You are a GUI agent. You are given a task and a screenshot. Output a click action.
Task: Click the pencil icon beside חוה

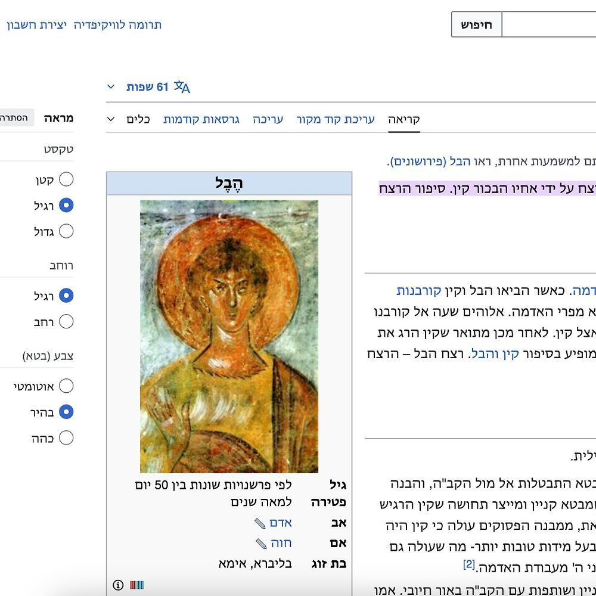click(x=260, y=544)
